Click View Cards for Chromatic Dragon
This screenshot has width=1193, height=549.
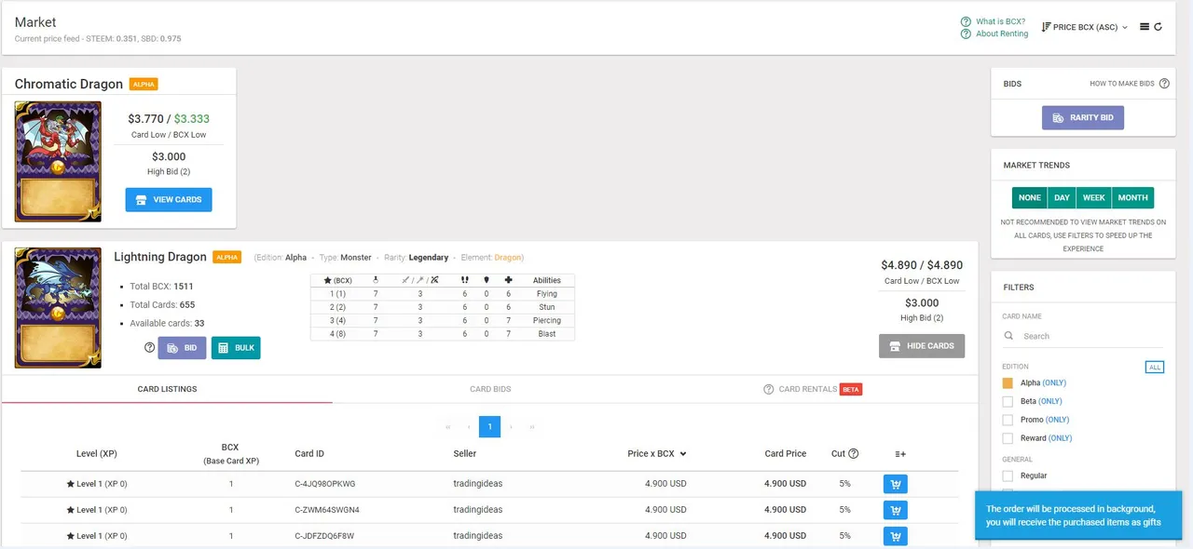pos(169,200)
